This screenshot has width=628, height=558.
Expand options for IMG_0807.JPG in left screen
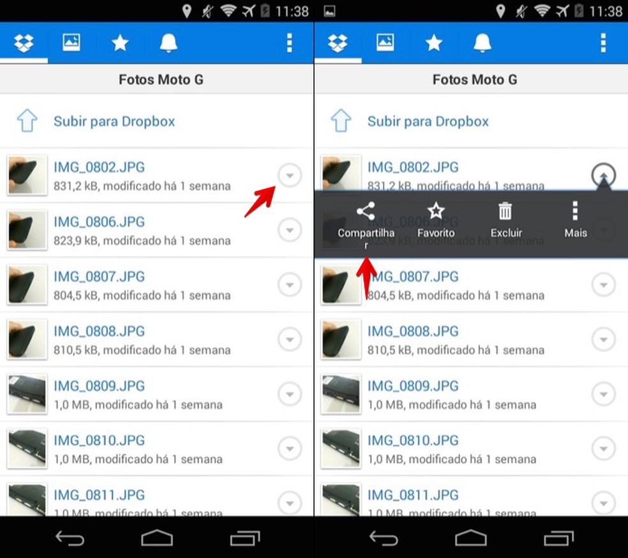click(x=290, y=285)
